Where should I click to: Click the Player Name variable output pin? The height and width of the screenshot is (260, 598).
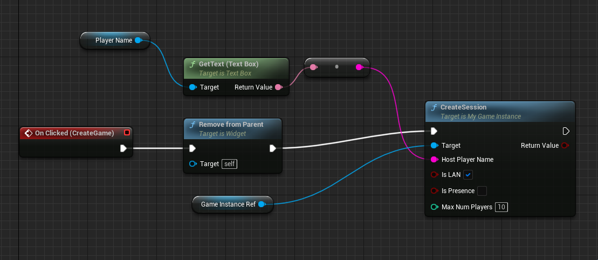click(139, 40)
